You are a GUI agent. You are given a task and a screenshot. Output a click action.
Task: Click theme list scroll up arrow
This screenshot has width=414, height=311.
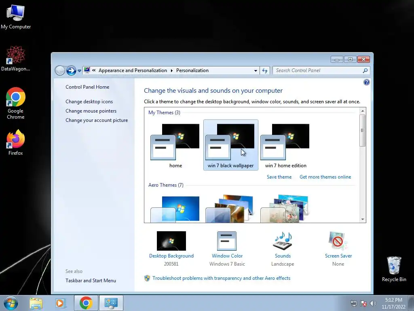tap(363, 111)
